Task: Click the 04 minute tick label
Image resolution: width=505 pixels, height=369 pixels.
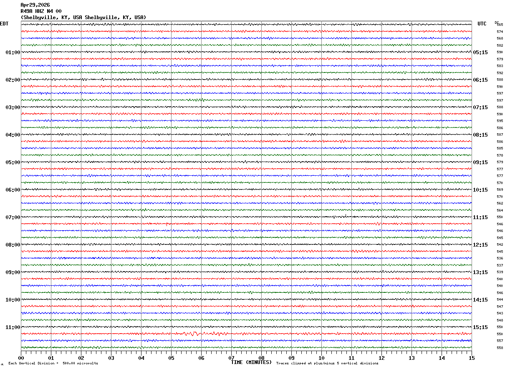Action: (x=141, y=358)
